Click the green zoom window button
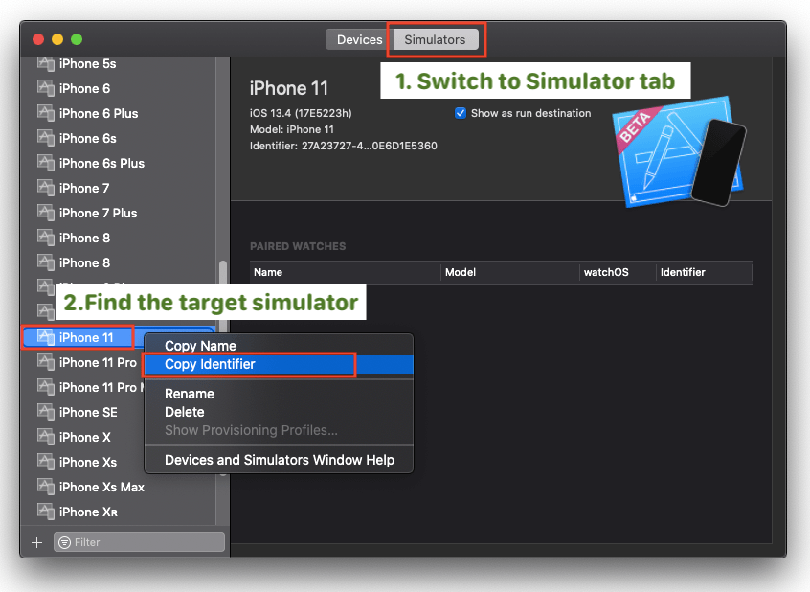 77,39
